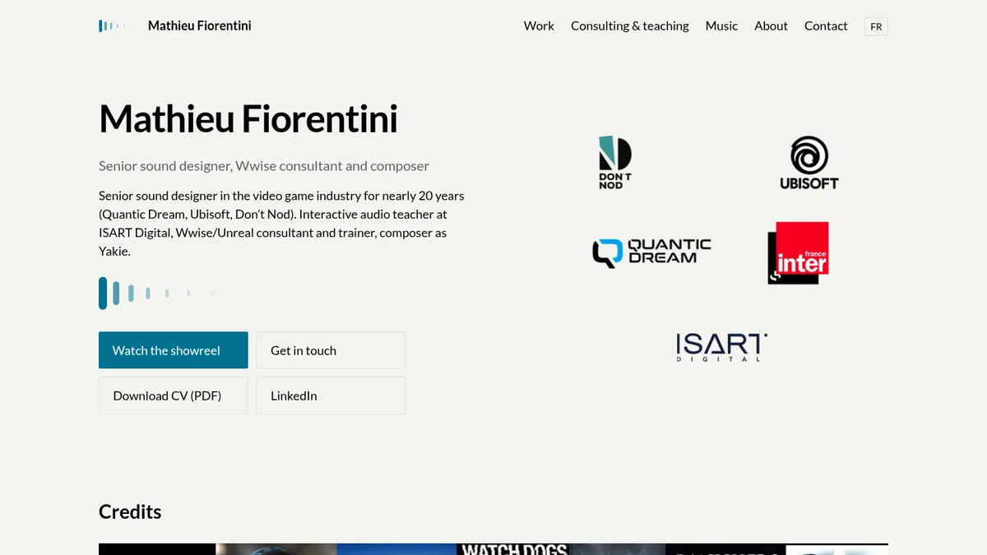Click the waveform logo icon in header
This screenshot has width=987, height=555.
[115, 26]
